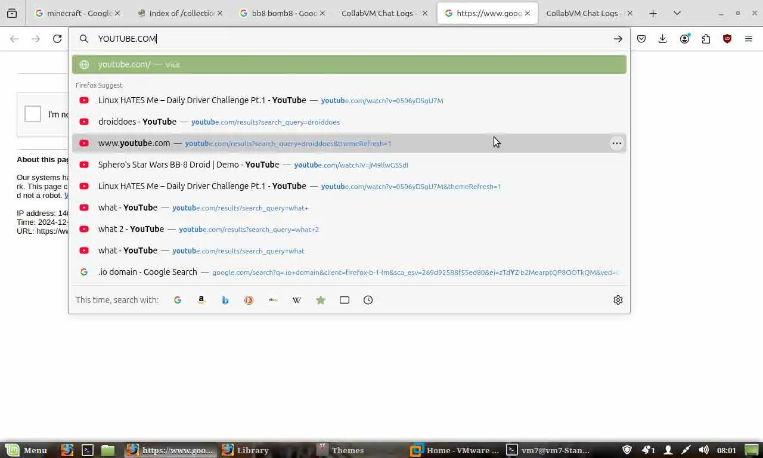
Task: Open what - YouTube suggestion with search_query=what+
Action: [x=349, y=208]
